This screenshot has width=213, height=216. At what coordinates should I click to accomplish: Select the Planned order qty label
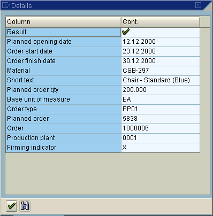(x=63, y=90)
